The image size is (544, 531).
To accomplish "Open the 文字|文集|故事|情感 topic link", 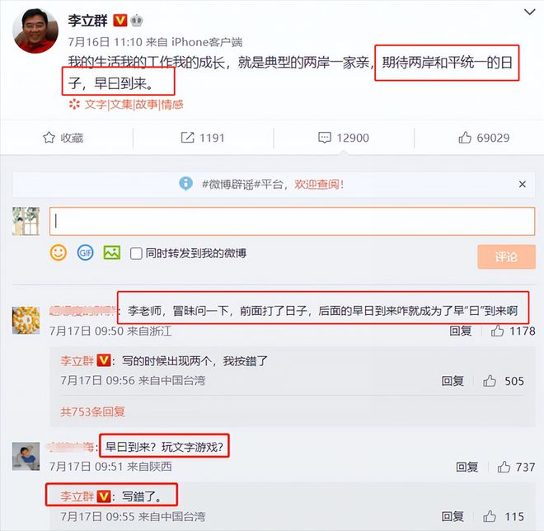I will pyautogui.click(x=134, y=104).
